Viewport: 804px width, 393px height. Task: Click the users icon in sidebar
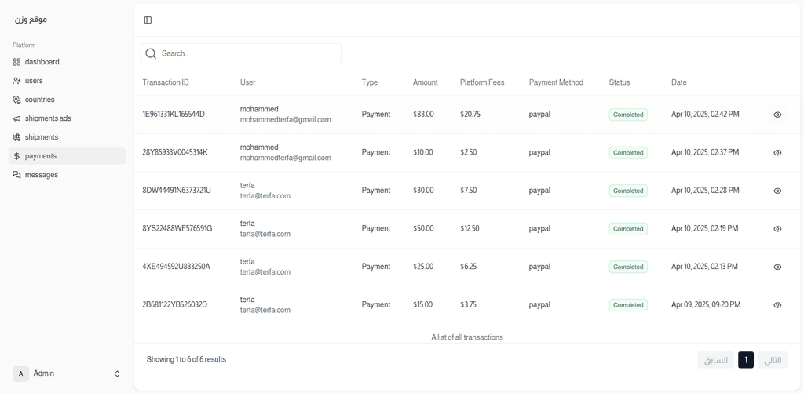(x=17, y=81)
